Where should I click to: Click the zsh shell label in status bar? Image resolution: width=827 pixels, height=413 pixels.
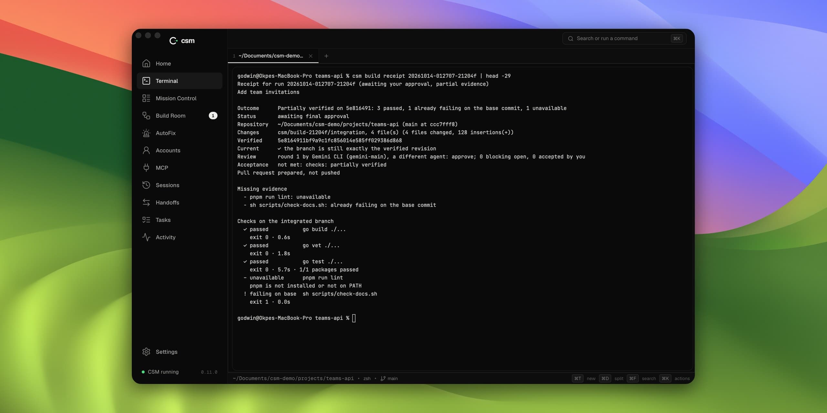point(367,378)
